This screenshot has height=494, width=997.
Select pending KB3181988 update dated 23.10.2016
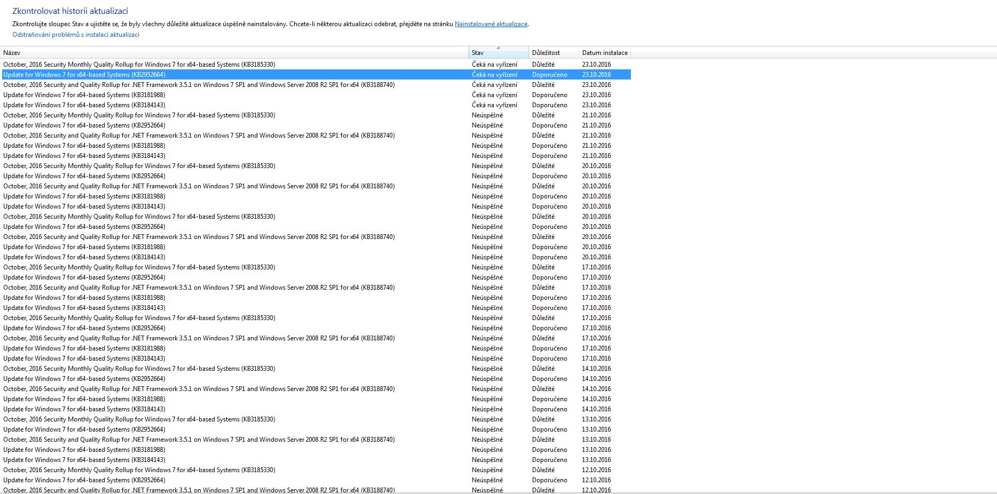click(316, 95)
